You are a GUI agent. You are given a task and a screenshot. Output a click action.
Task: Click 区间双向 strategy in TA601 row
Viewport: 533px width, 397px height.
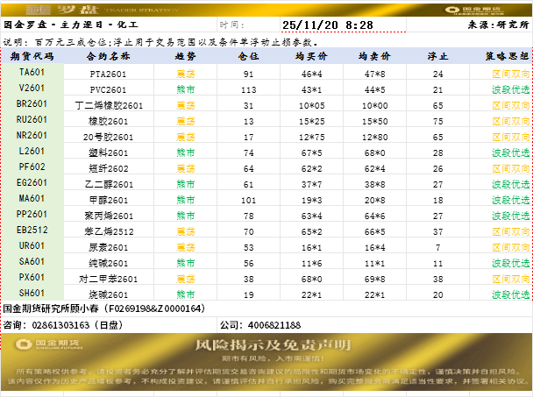coord(510,74)
